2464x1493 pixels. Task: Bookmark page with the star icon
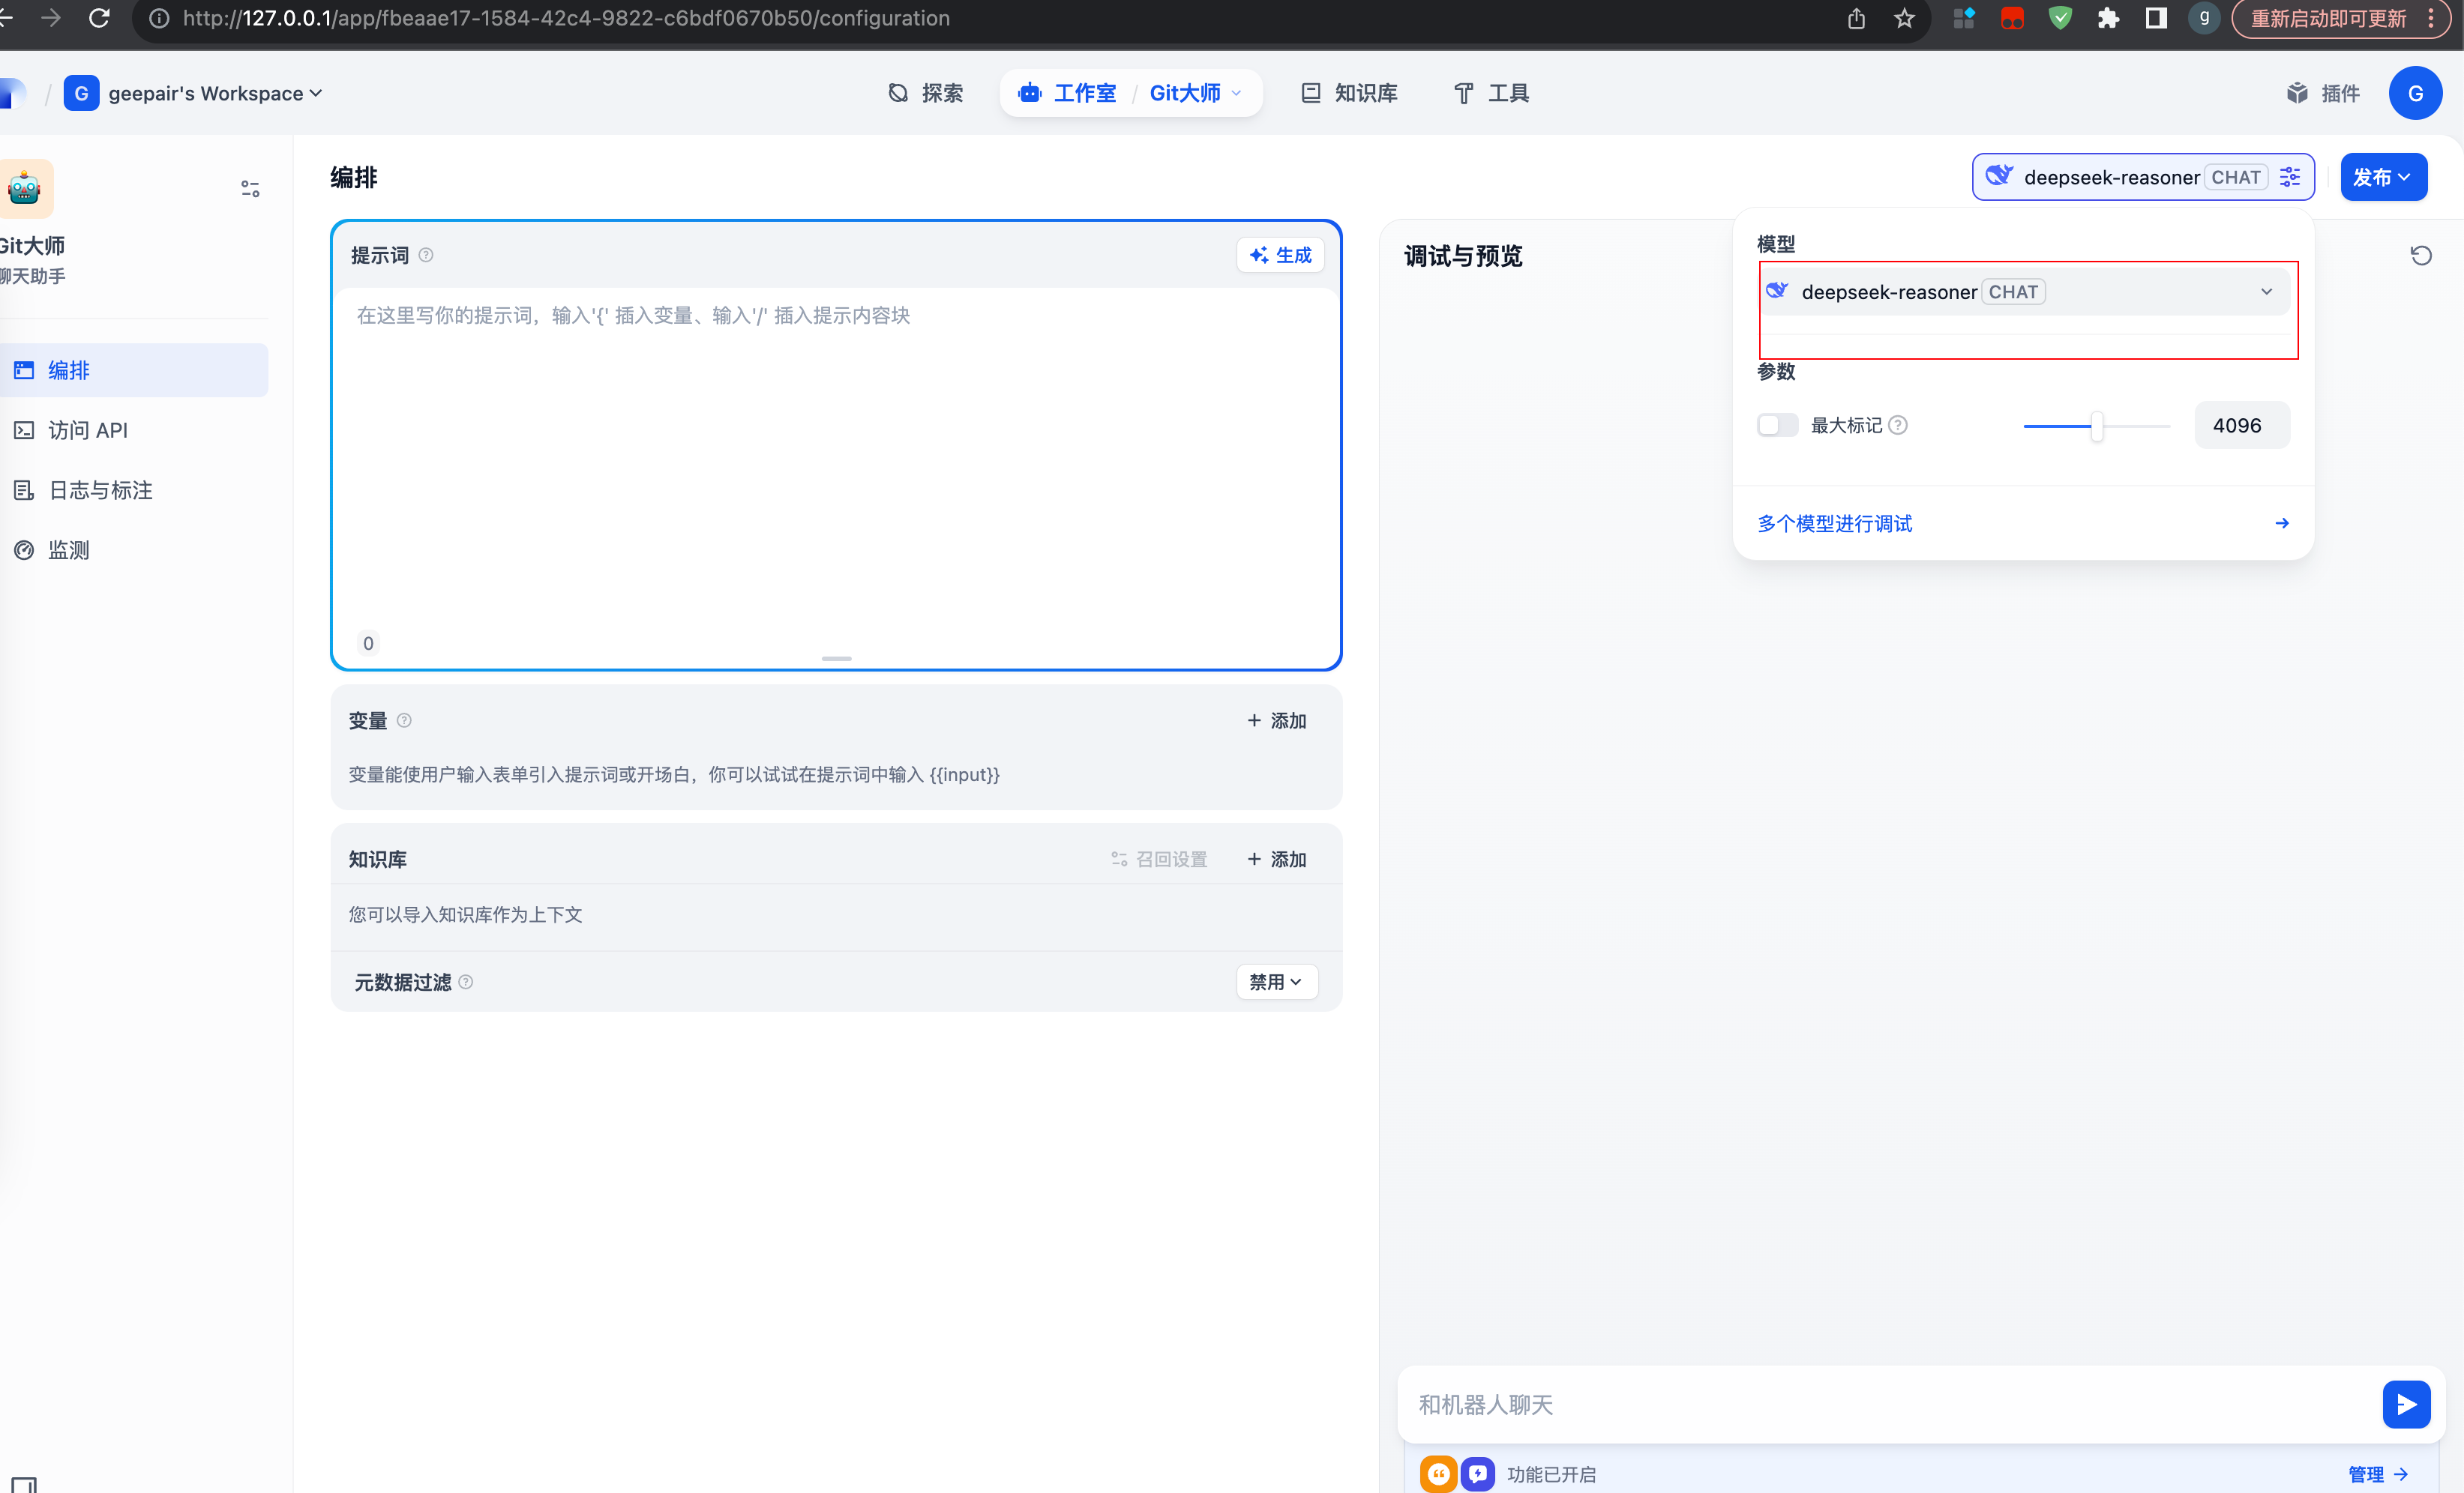coord(1904,18)
